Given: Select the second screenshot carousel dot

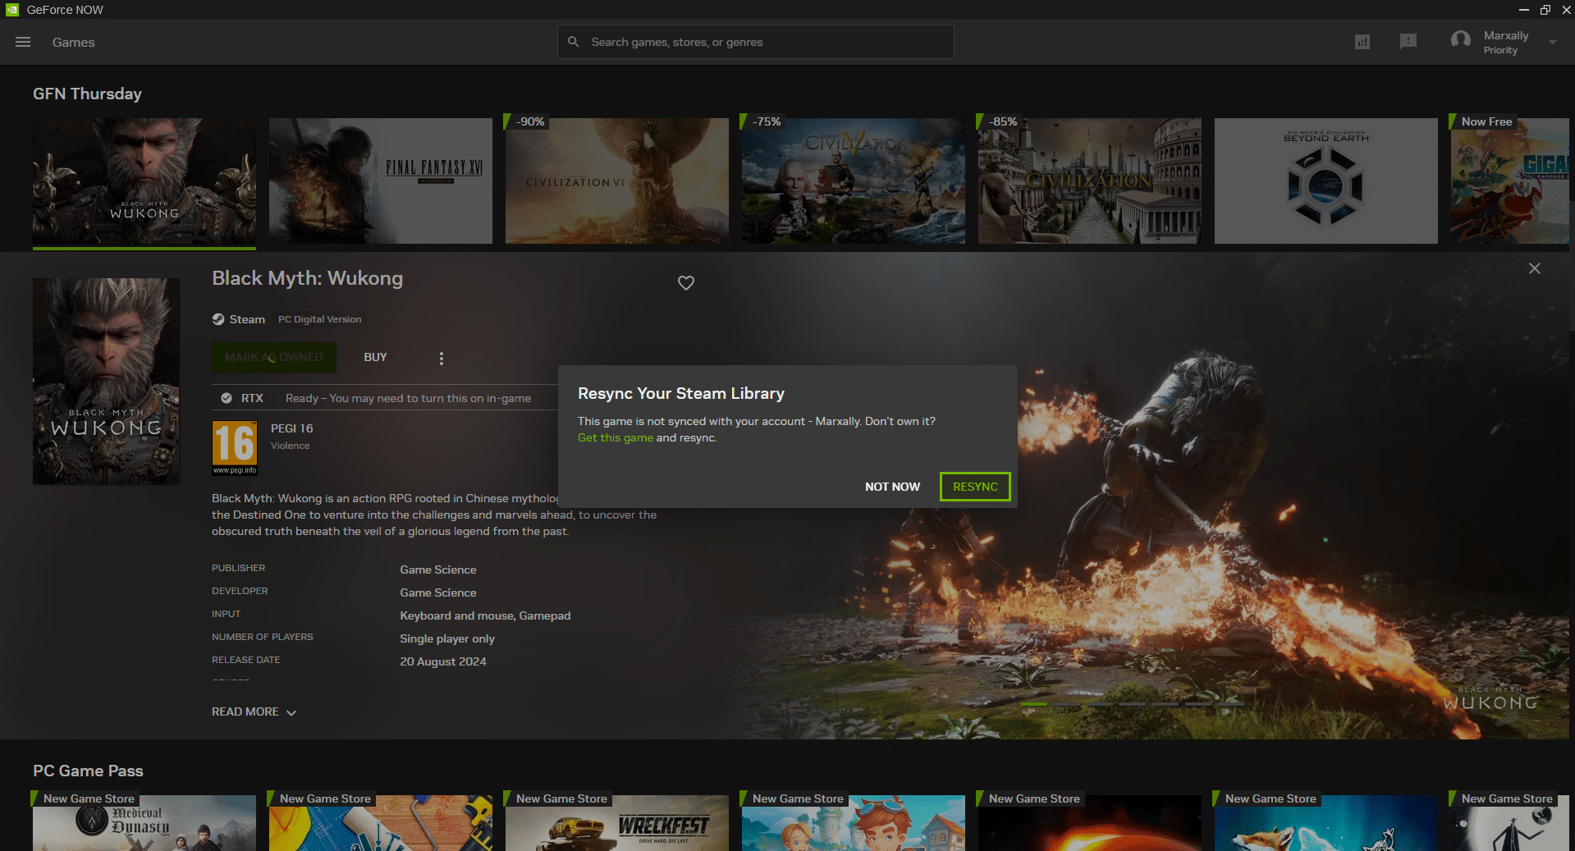Looking at the screenshot, I should [x=1068, y=703].
